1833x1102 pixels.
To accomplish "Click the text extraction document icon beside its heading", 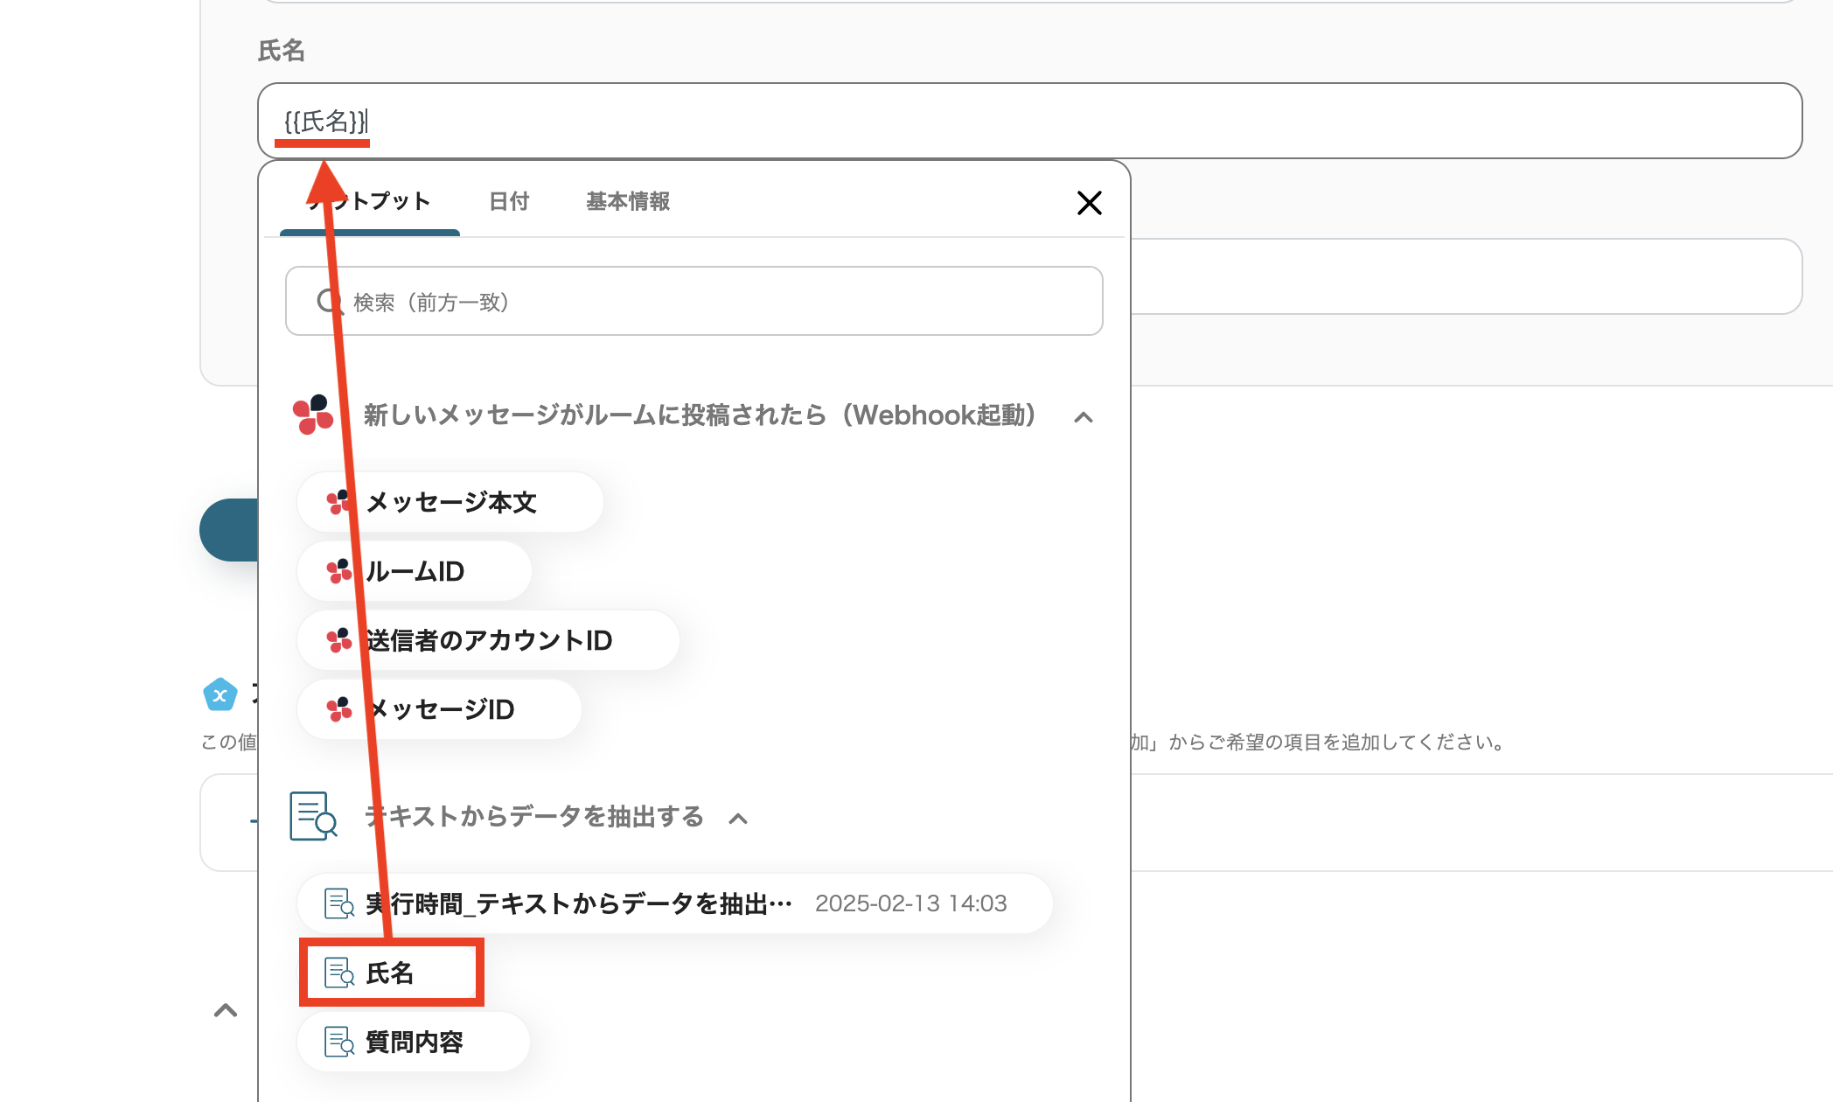I will [312, 816].
